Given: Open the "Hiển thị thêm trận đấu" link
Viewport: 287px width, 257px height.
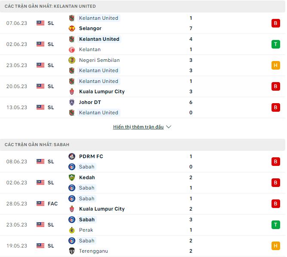Looking at the screenshot, I should click(x=138, y=127).
